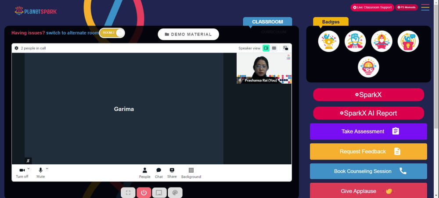Open the People panel
This screenshot has height=198, width=439.
click(145, 173)
